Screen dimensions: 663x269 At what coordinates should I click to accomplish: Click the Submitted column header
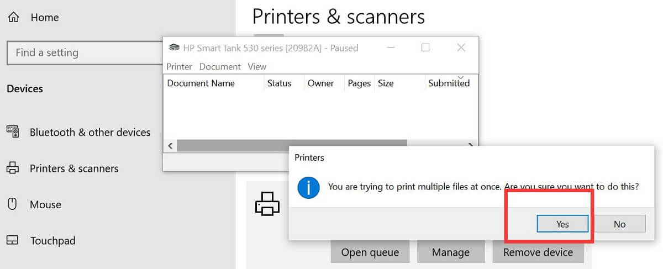tap(449, 83)
